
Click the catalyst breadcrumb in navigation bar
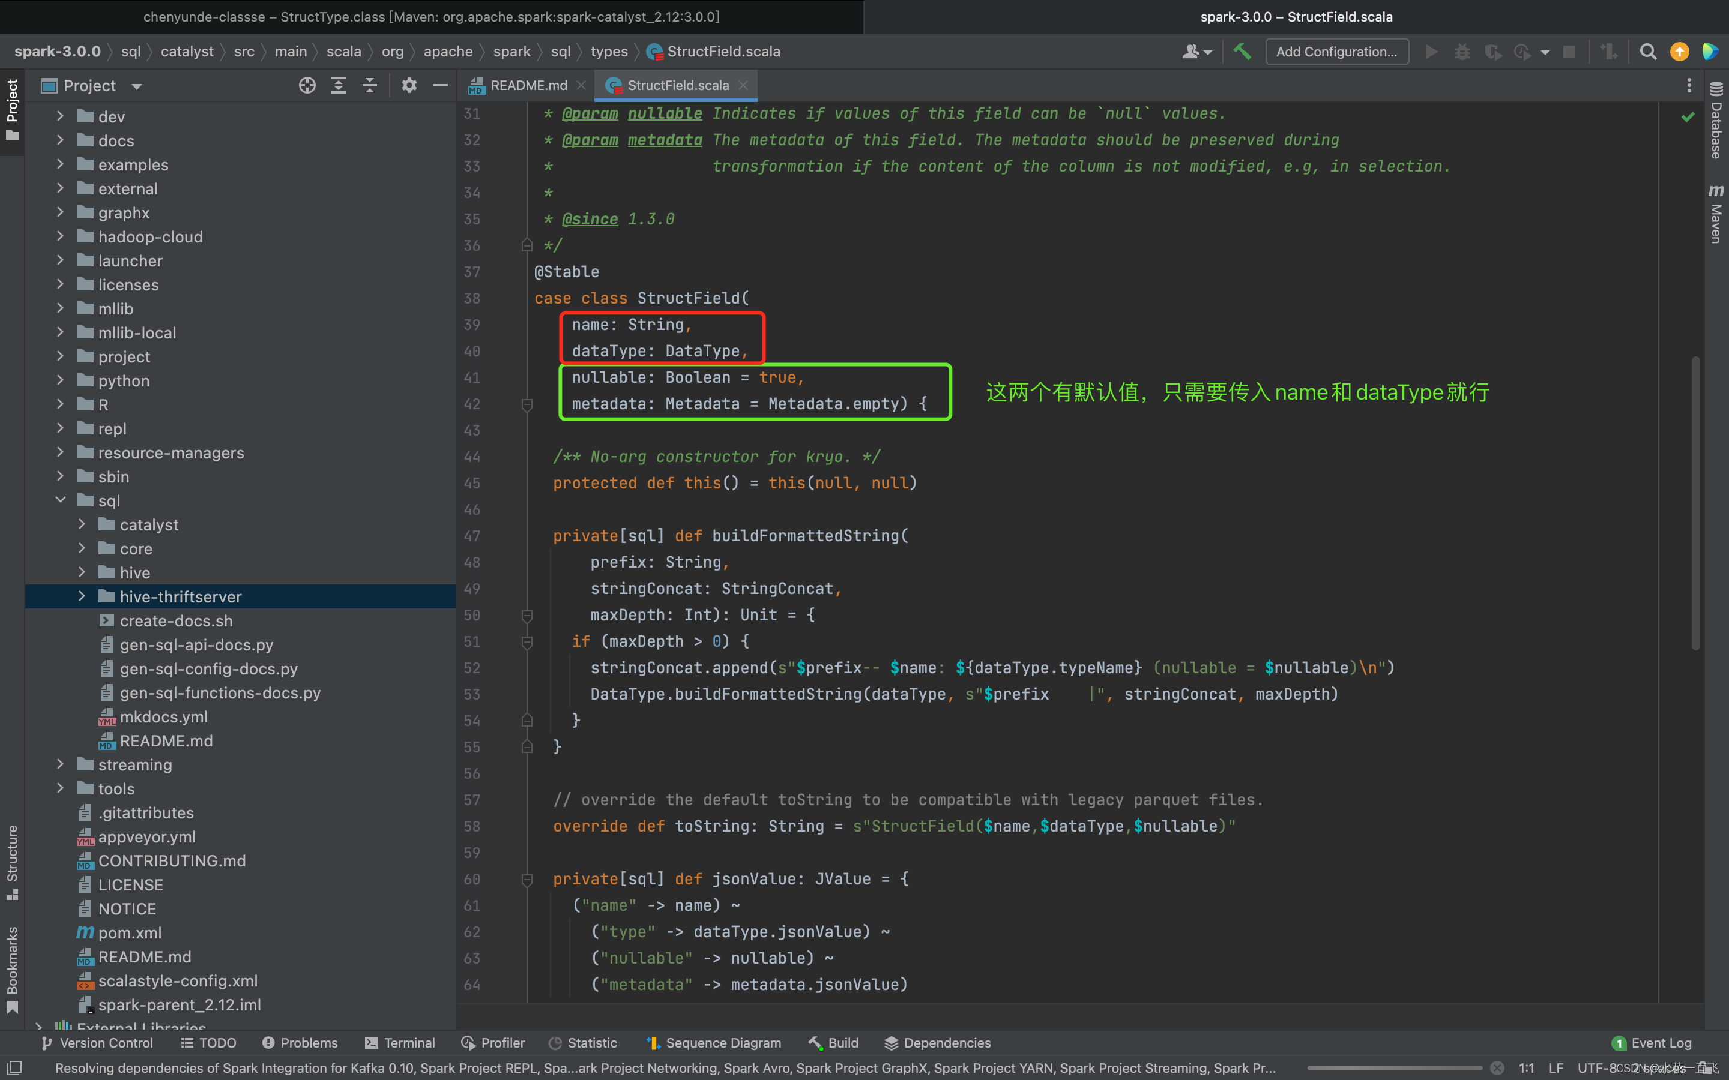187,52
